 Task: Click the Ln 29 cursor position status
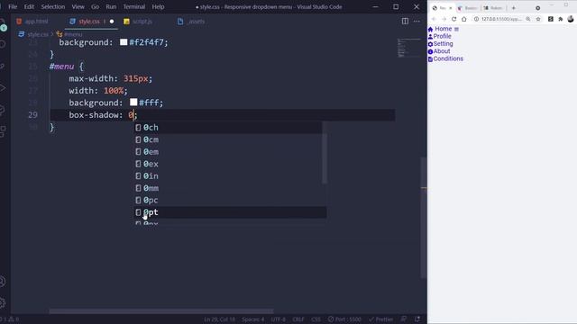coord(219,319)
